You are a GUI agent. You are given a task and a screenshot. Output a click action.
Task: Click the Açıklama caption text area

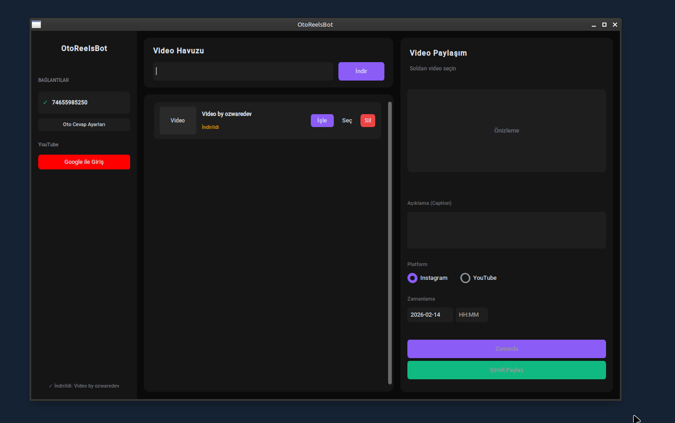click(506, 230)
